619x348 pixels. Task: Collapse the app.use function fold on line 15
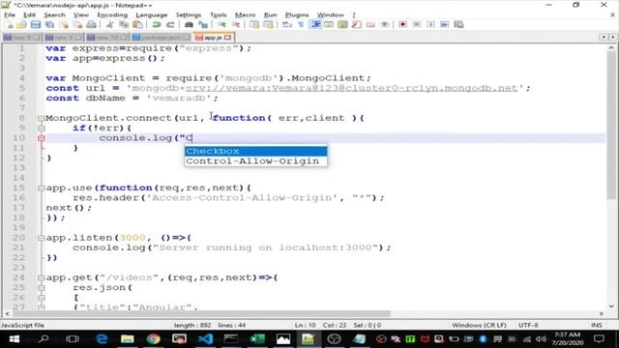coord(41,188)
